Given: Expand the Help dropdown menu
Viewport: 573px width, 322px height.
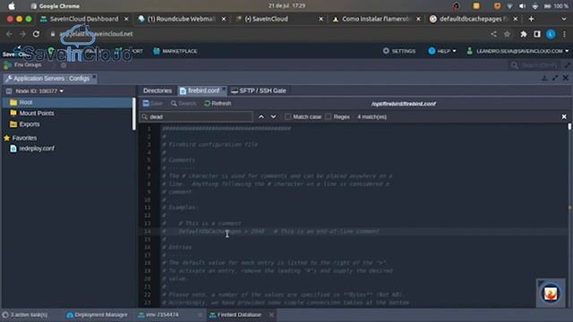Looking at the screenshot, I should tap(441, 51).
